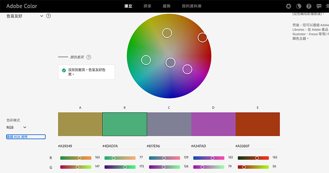
Task: Select the purple handle on the color wheel
Action: [187, 69]
